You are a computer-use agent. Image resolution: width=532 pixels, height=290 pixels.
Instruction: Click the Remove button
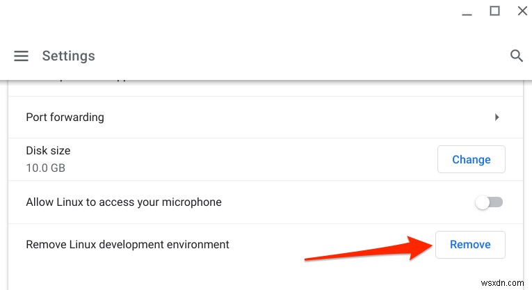click(x=470, y=245)
